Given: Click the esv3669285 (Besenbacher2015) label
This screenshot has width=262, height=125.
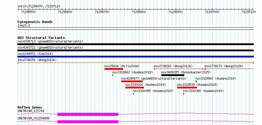Looking at the screenshot, I should [x=186, y=72].
